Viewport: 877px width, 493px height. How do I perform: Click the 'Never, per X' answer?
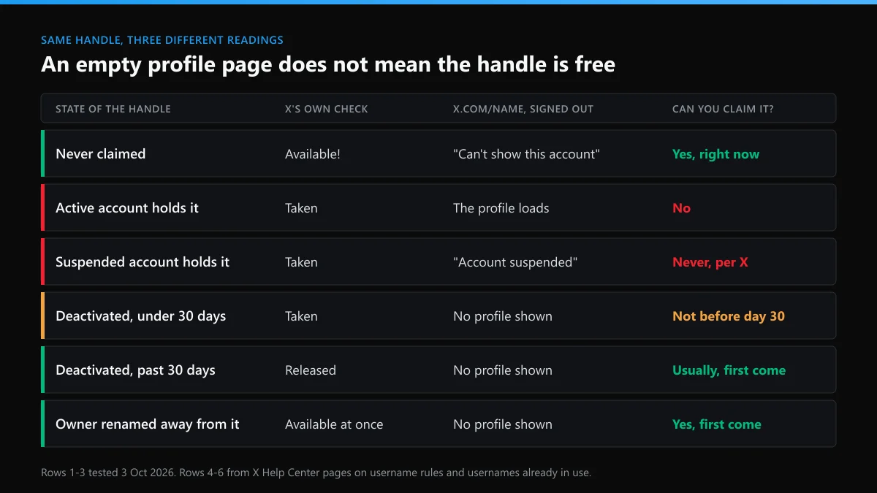coord(710,262)
